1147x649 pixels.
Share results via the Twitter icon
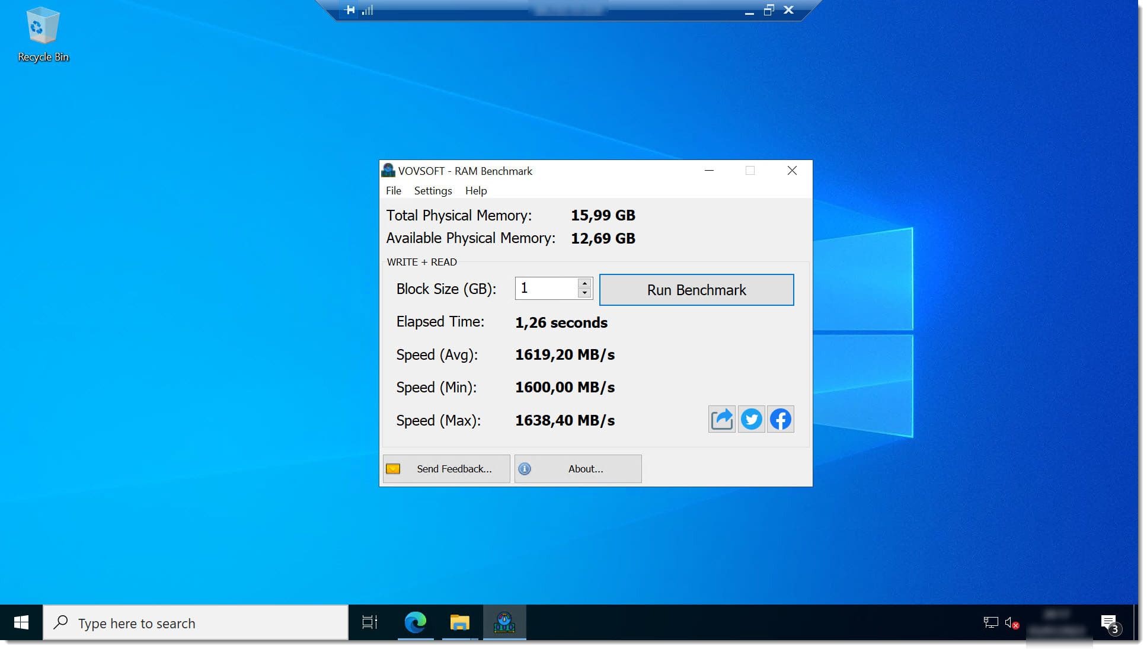click(751, 420)
